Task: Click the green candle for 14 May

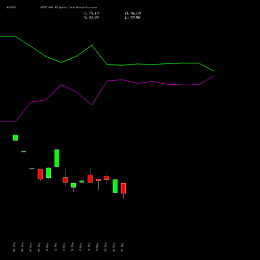Action: [x=73, y=185]
